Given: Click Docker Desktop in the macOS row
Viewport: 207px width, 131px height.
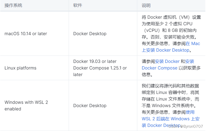Looking at the screenshot, I should [90, 34].
